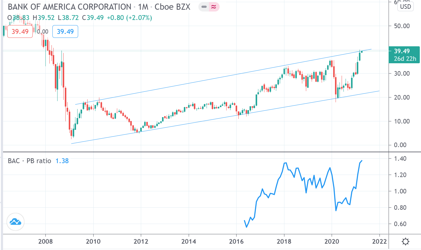
Task: Open the chart settings gear icon
Action: click(405, 242)
